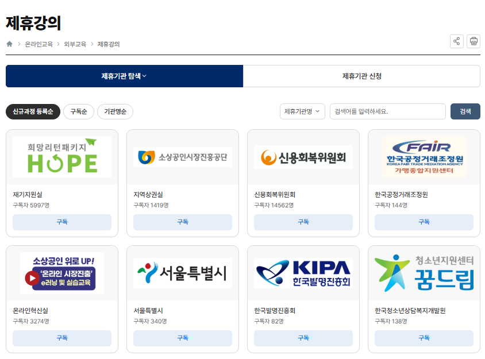Subscribe to 재기지원실
This screenshot has height=359, width=485.
click(x=62, y=222)
